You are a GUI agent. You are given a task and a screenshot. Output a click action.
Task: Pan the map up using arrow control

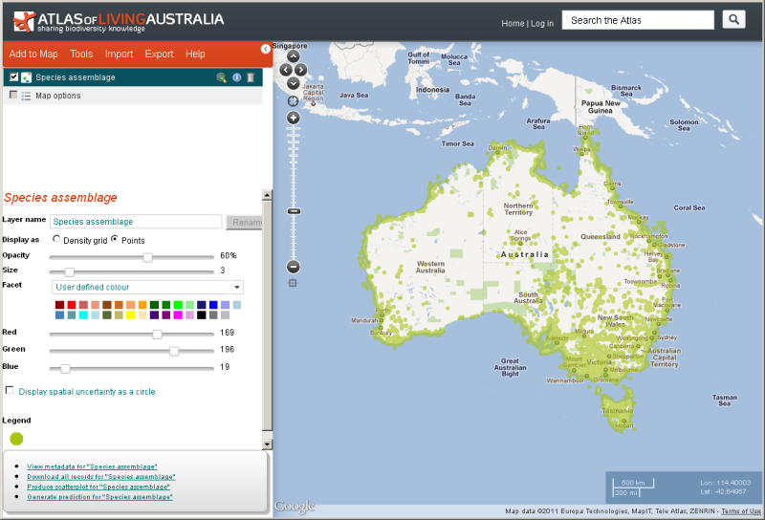(293, 57)
